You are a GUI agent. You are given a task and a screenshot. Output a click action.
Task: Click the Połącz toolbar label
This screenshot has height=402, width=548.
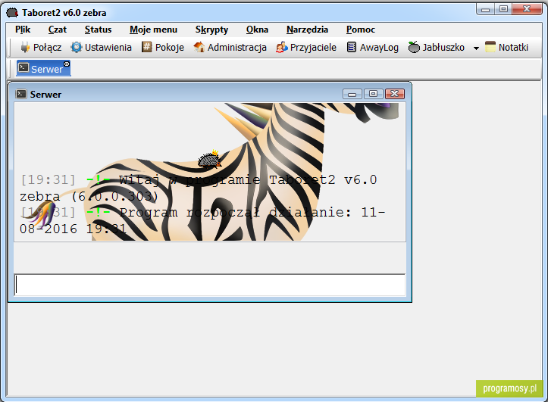47,48
